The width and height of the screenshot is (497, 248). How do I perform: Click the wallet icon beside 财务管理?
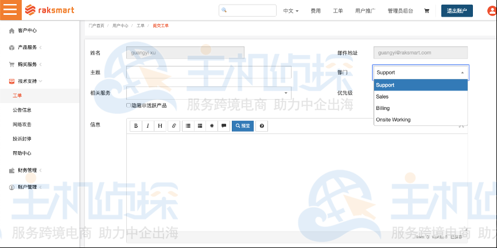11,171
